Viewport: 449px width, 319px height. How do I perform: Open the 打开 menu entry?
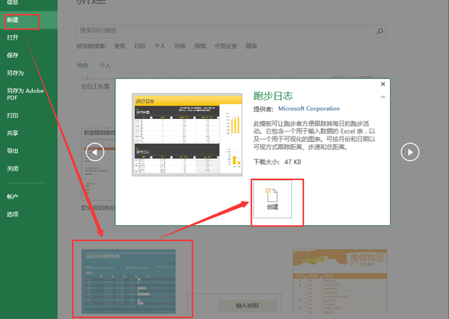click(x=13, y=38)
